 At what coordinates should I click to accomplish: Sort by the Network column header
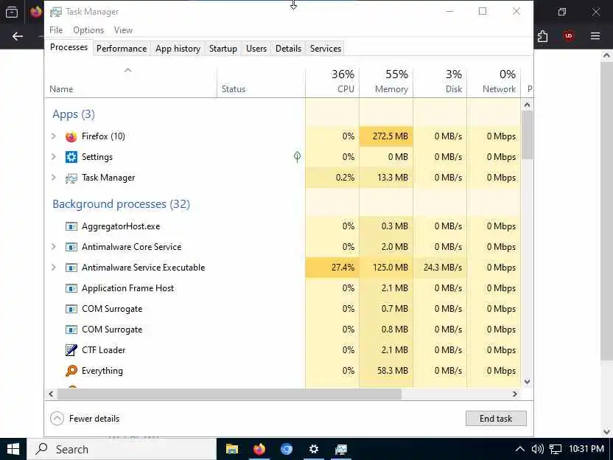pos(494,81)
